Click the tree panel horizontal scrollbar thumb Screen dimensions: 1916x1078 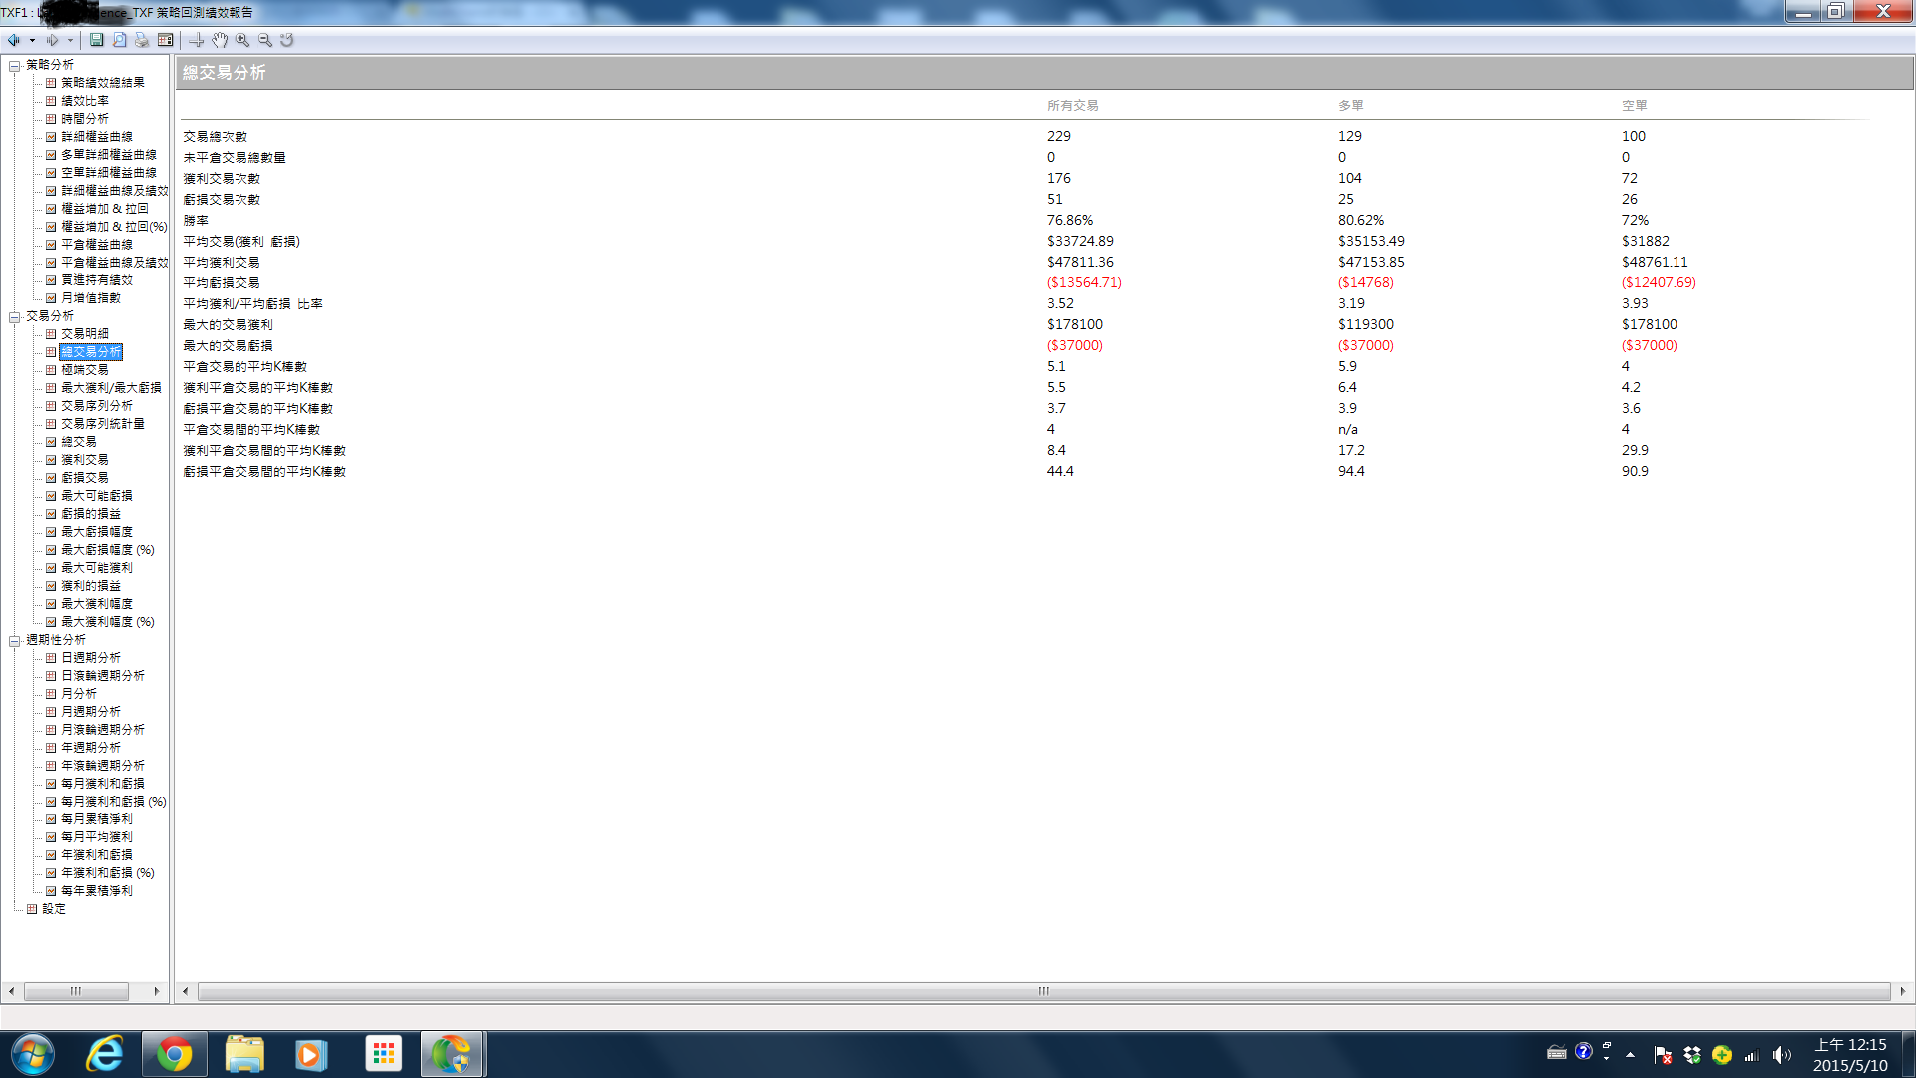pyautogui.click(x=76, y=991)
